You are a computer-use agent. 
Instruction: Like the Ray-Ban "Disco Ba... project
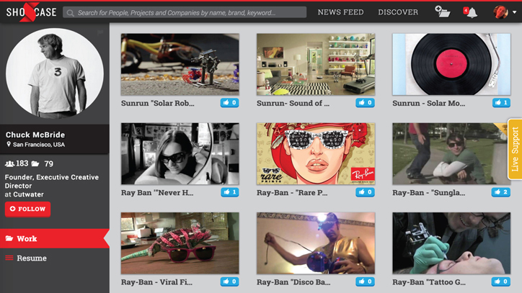coord(366,281)
